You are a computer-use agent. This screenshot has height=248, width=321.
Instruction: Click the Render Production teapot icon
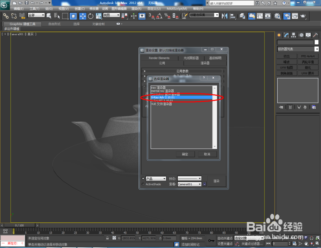pyautogui.click(x=303, y=16)
